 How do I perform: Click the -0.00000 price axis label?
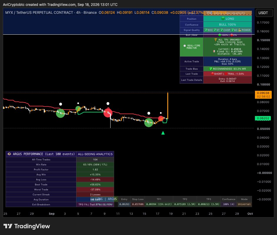(264, 173)
